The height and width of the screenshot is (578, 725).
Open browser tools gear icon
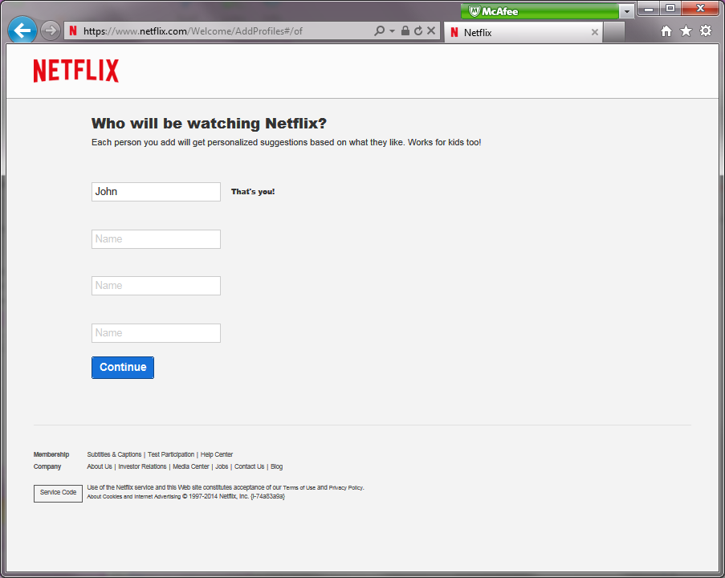click(x=706, y=31)
